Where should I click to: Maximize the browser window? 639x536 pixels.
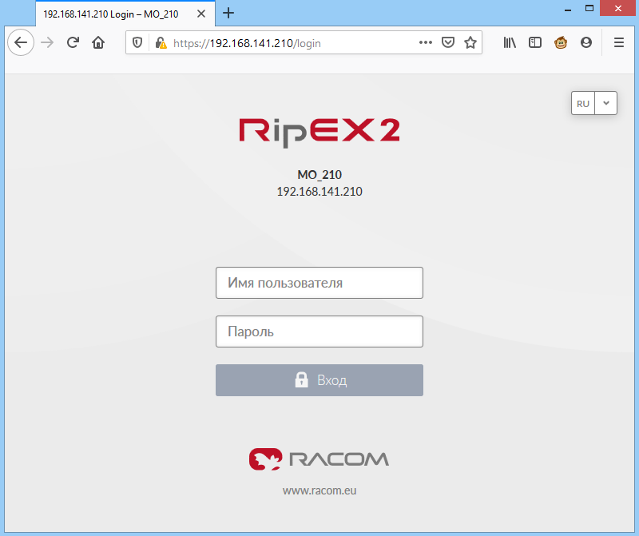tap(589, 9)
